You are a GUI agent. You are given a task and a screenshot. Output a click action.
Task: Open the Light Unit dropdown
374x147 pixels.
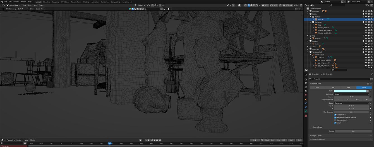(x=352, y=94)
